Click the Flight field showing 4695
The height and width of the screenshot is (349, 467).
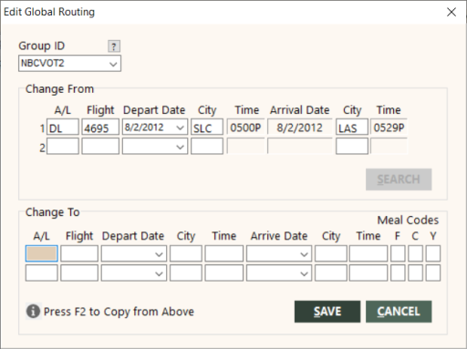pyautogui.click(x=100, y=127)
